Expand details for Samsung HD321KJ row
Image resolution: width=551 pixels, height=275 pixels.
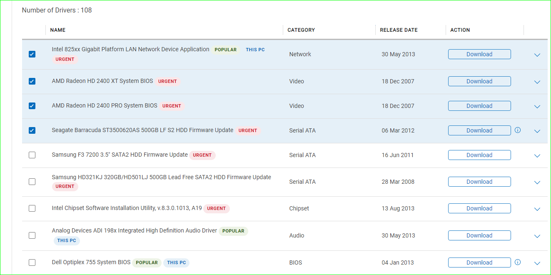(x=537, y=182)
